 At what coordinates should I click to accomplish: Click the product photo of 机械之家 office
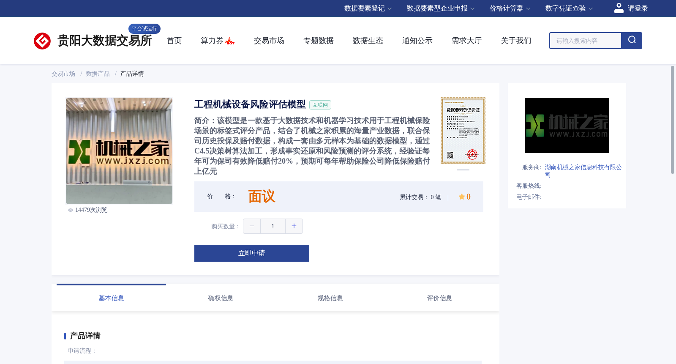pos(119,151)
